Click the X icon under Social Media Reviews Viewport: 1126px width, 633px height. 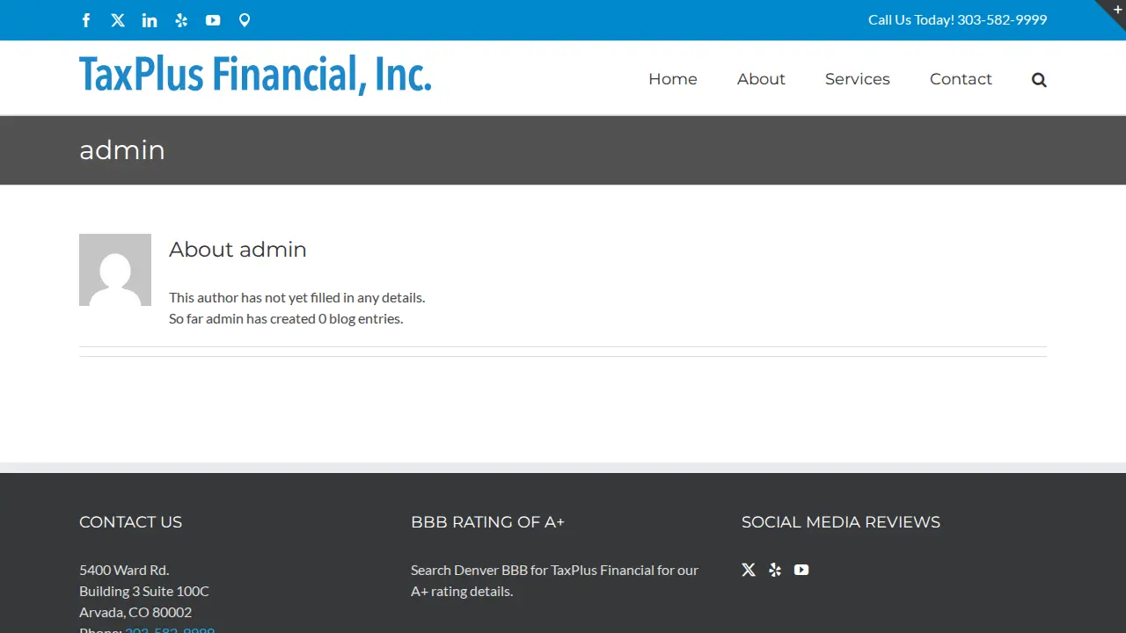point(749,570)
